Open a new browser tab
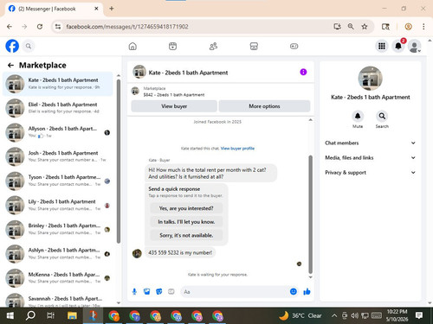The width and height of the screenshot is (433, 324). (x=112, y=9)
